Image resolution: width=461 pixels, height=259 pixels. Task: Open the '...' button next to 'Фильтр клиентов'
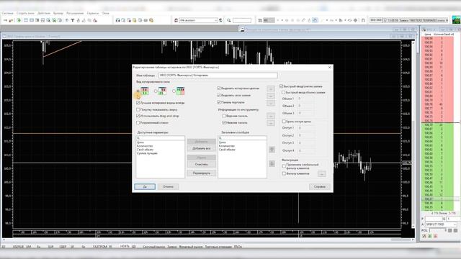[322, 174]
